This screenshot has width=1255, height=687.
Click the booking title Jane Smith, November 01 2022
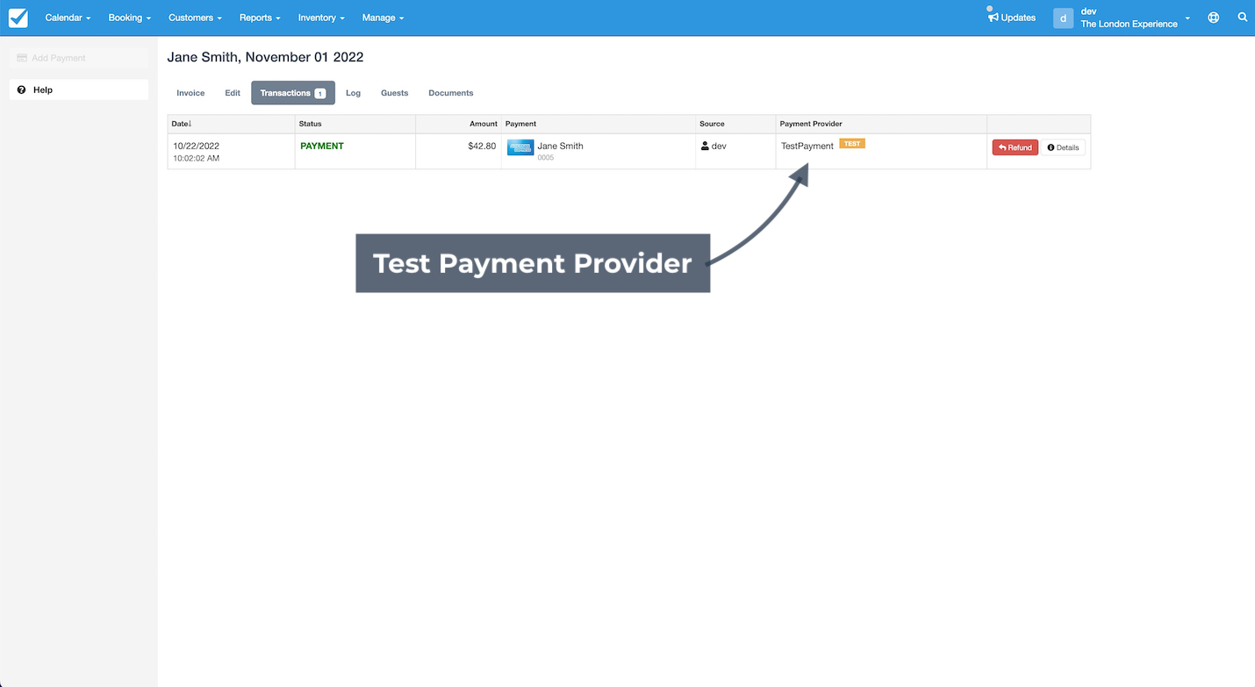tap(265, 57)
